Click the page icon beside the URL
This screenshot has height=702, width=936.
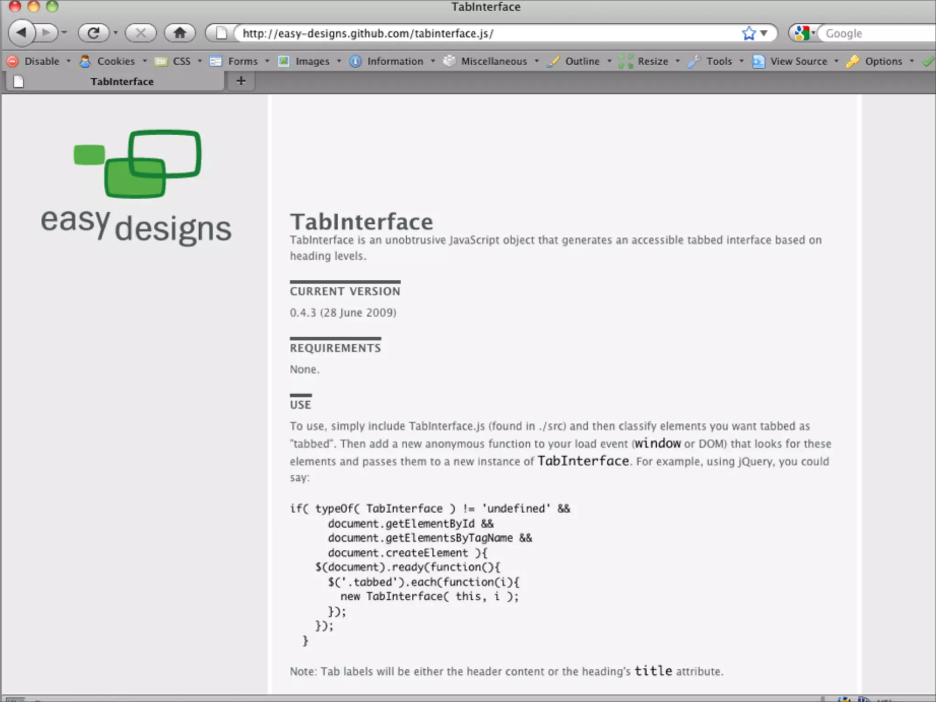(x=221, y=33)
